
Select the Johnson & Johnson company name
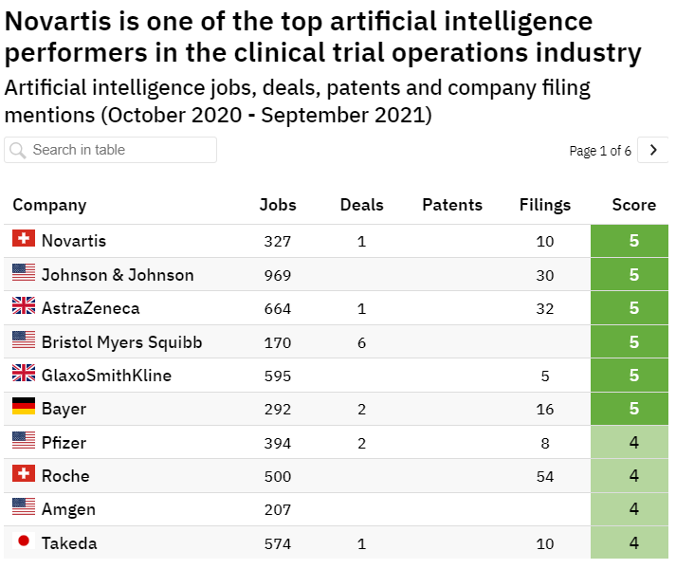(x=118, y=275)
